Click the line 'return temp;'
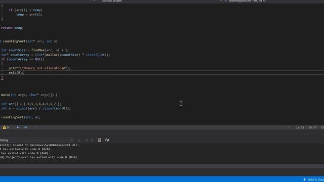This screenshot has height=182, width=324. pos(12,28)
